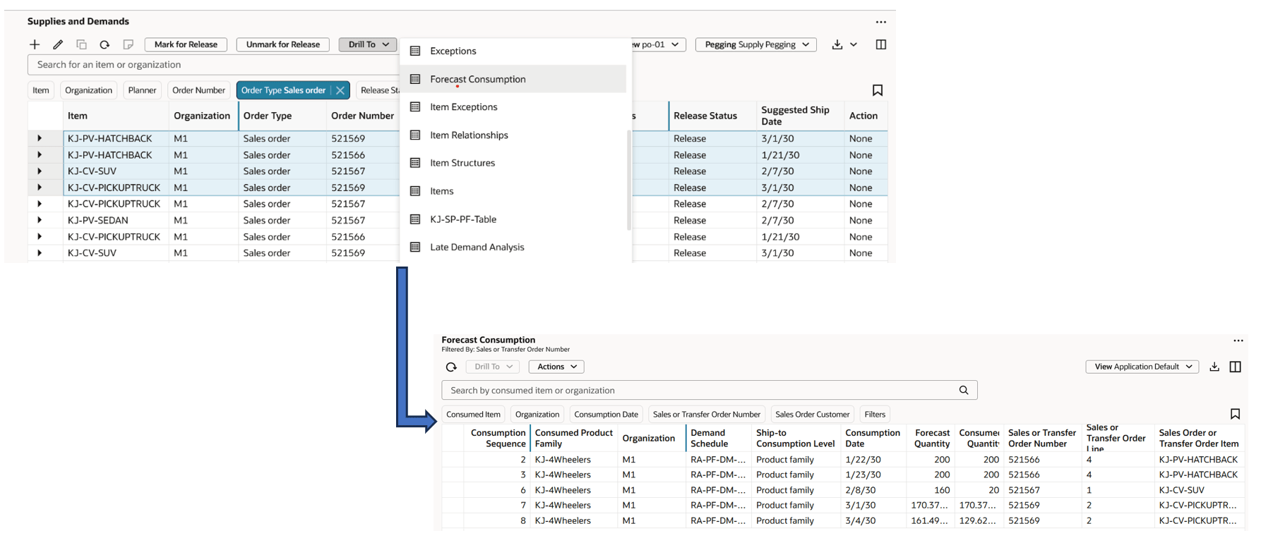Remove the Order Type Sales order filter chip
Viewport: 1261px width, 538px height.
click(340, 90)
